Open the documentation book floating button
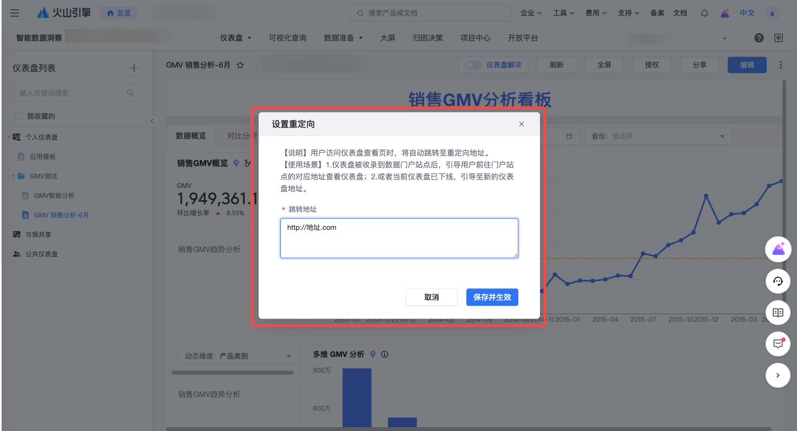Image resolution: width=797 pixels, height=431 pixels. coord(778,313)
